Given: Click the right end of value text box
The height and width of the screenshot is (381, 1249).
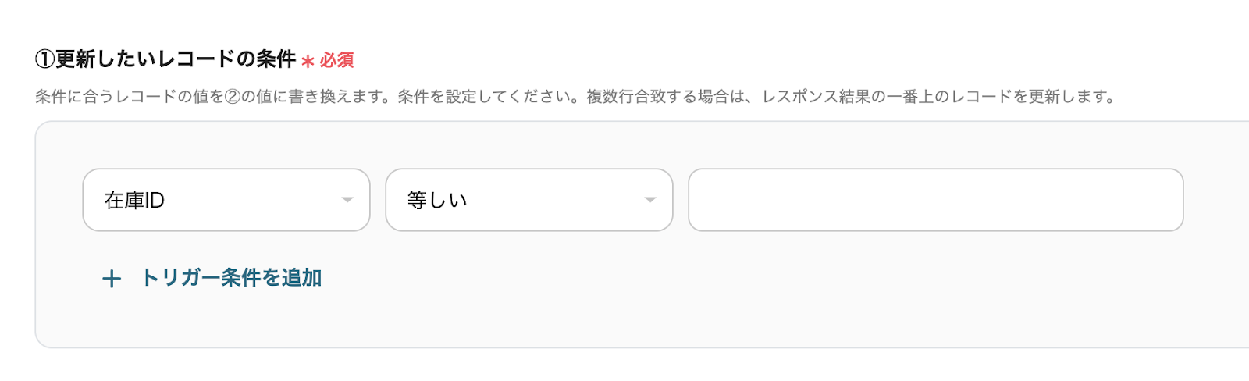Looking at the screenshot, I should click(x=1163, y=200).
